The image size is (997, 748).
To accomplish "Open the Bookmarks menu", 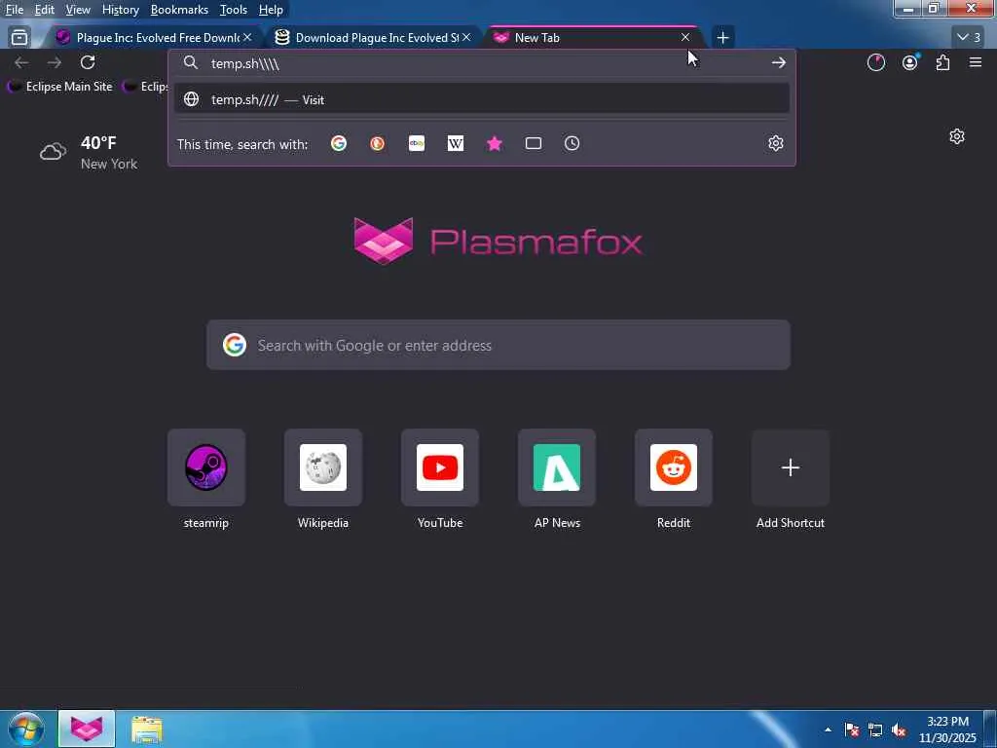I will [x=179, y=10].
